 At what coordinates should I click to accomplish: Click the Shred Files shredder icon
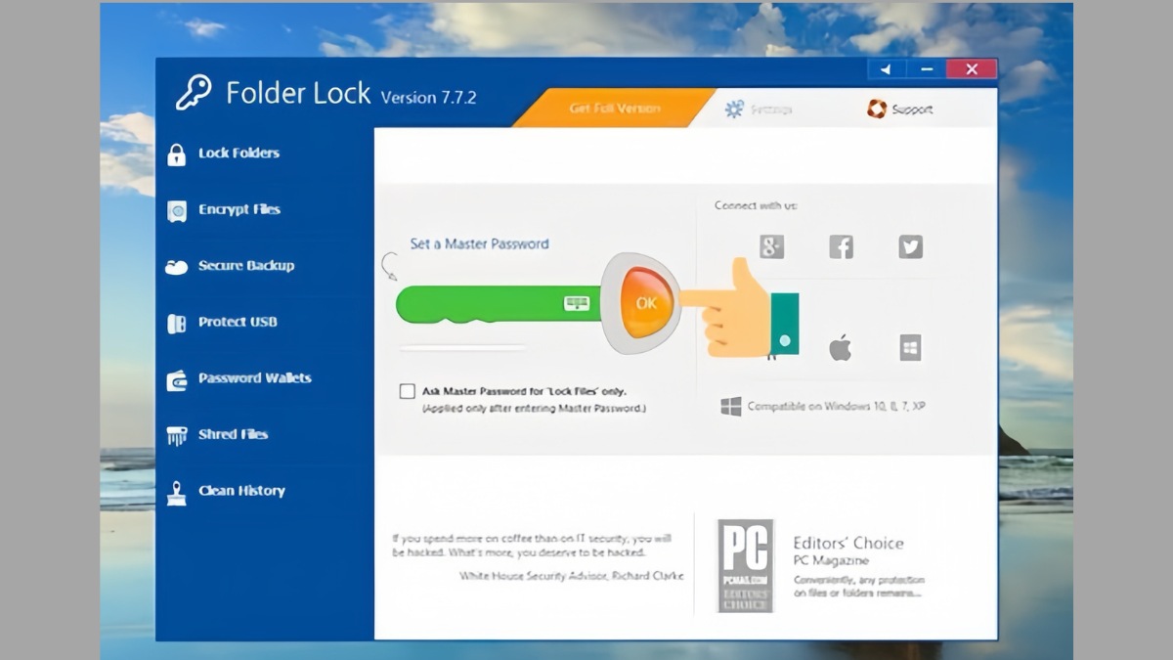[176, 435]
